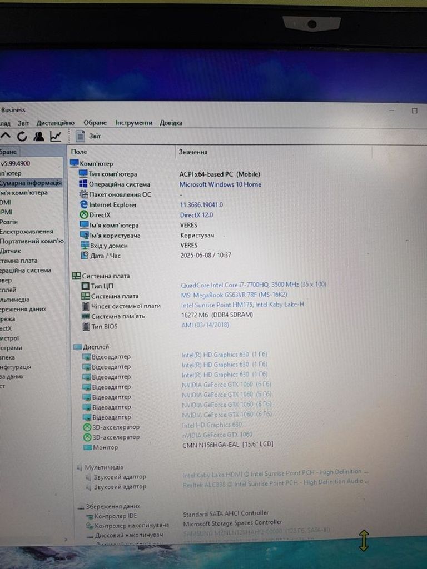Open the QuadCore Intel Core i7-7700HQ link
The width and height of the screenshot is (427, 569).
pos(254,284)
